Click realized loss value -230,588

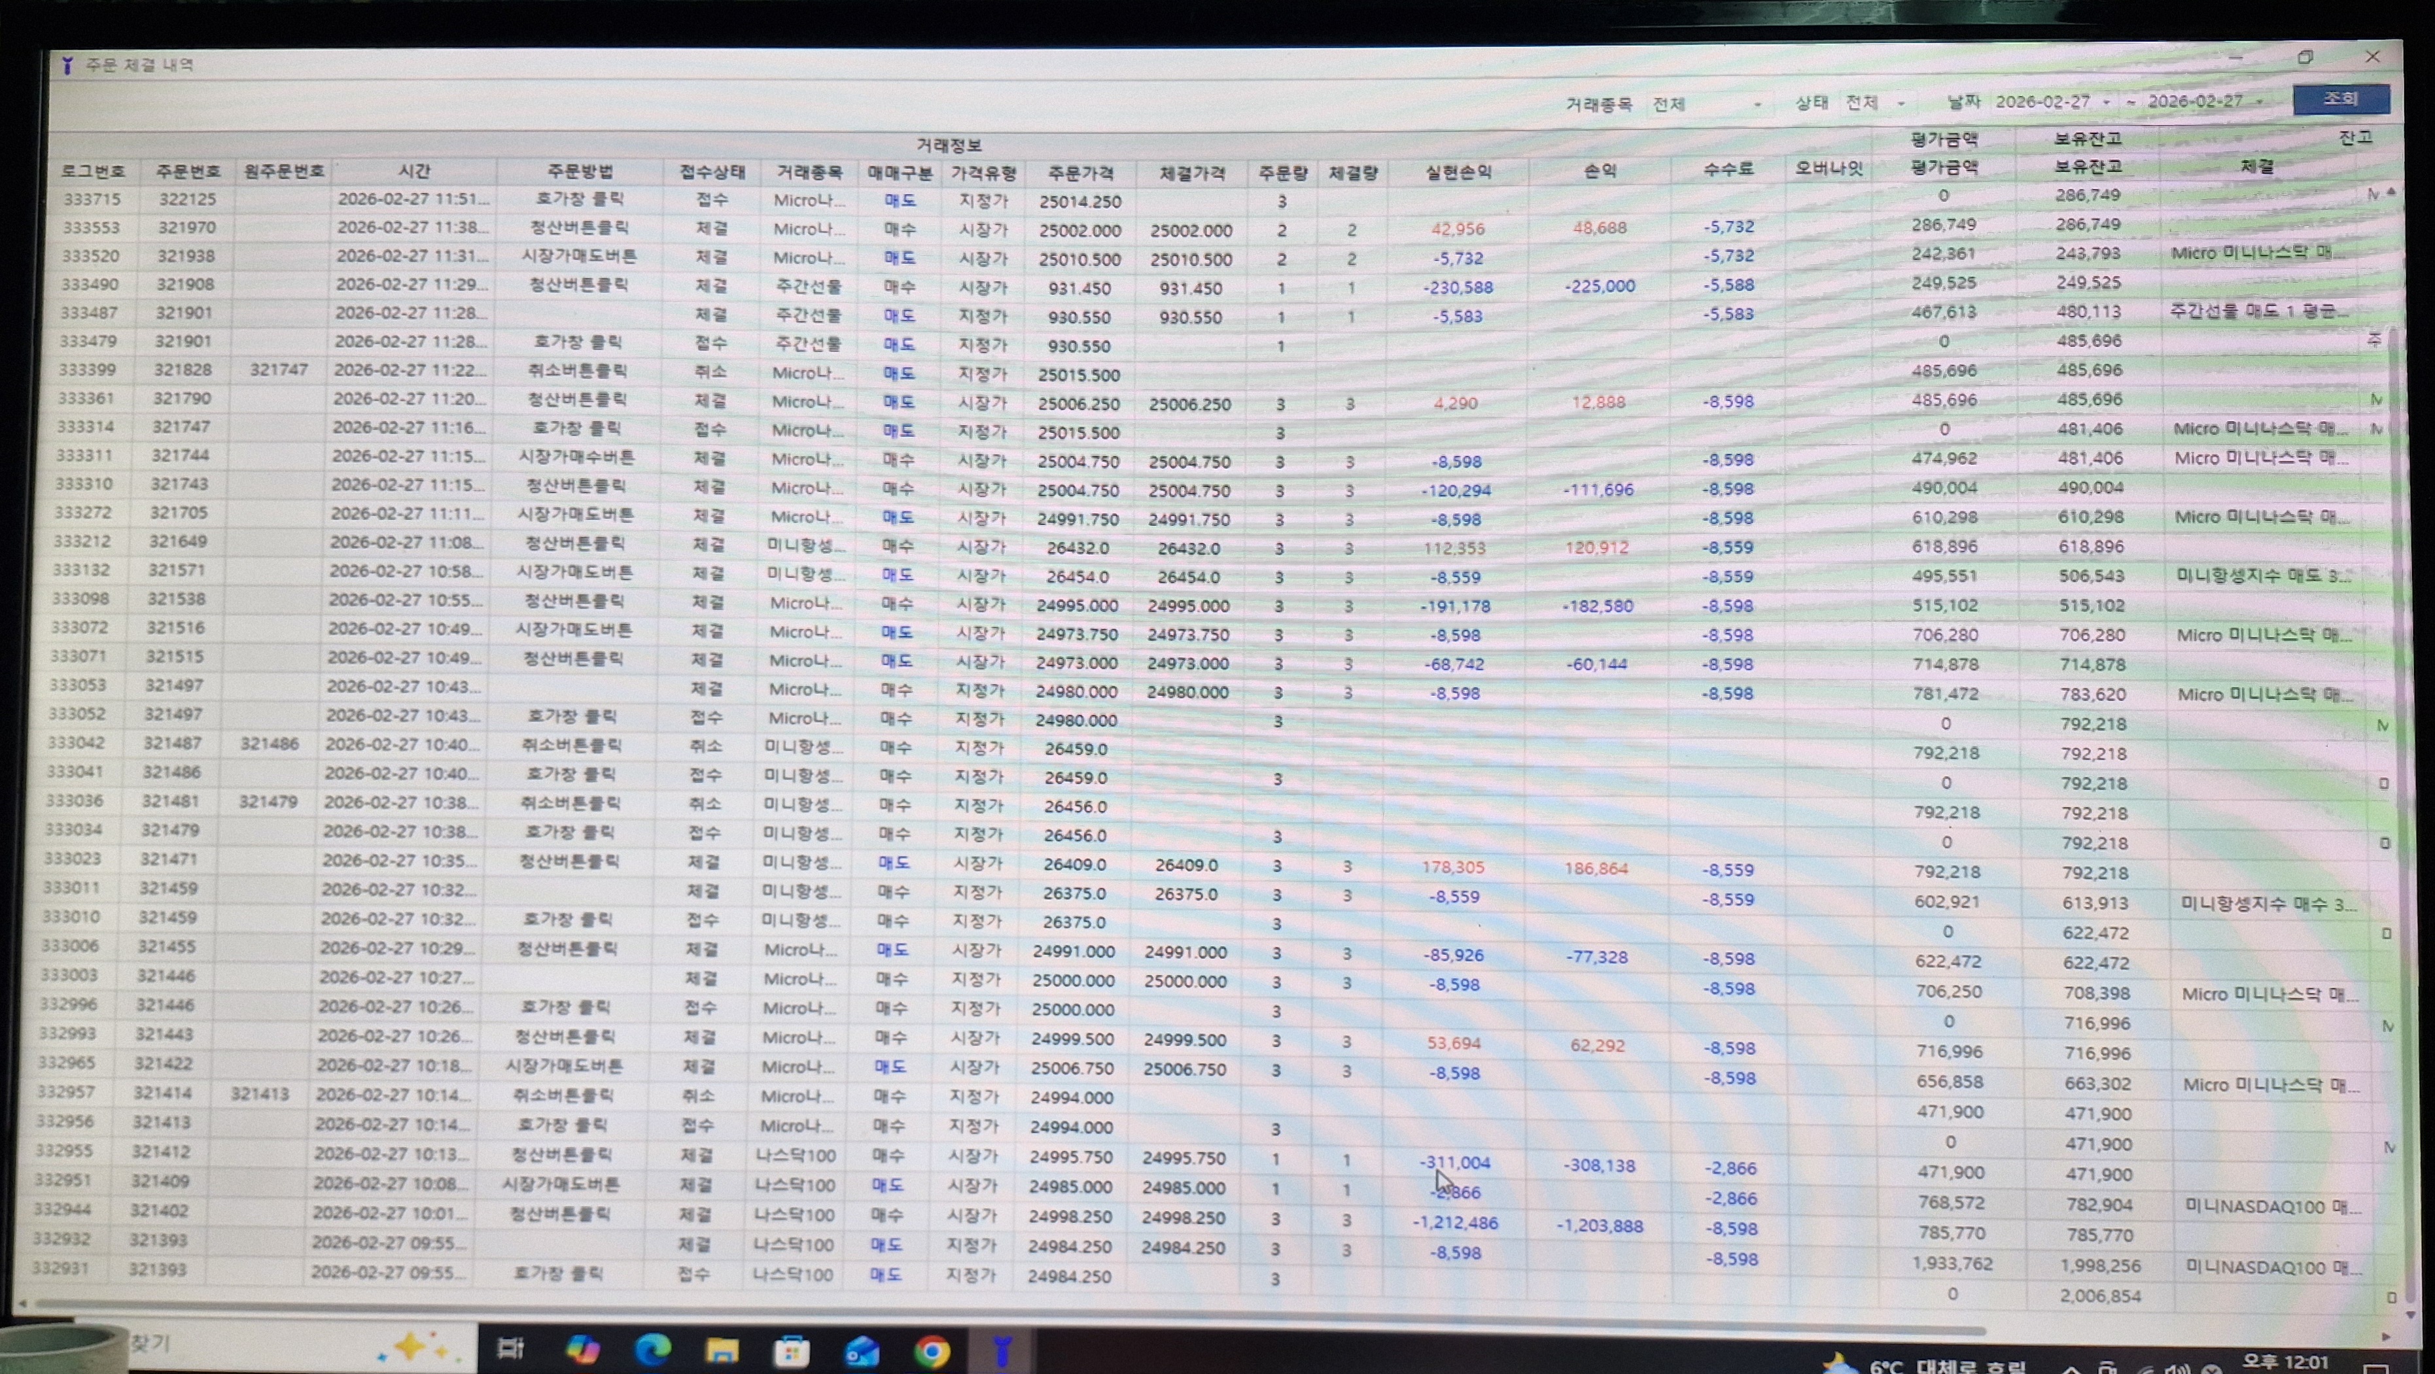coord(1458,287)
